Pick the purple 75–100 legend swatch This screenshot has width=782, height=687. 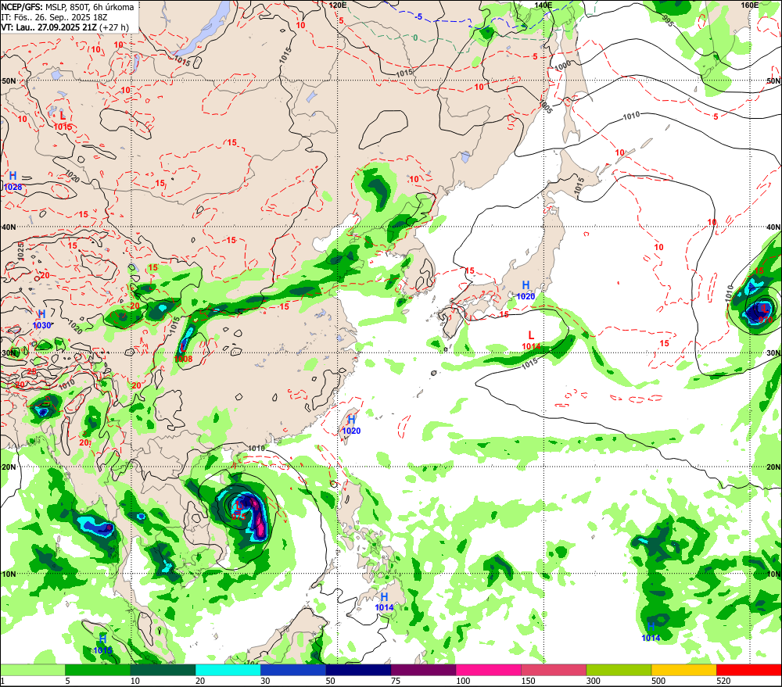[423, 670]
